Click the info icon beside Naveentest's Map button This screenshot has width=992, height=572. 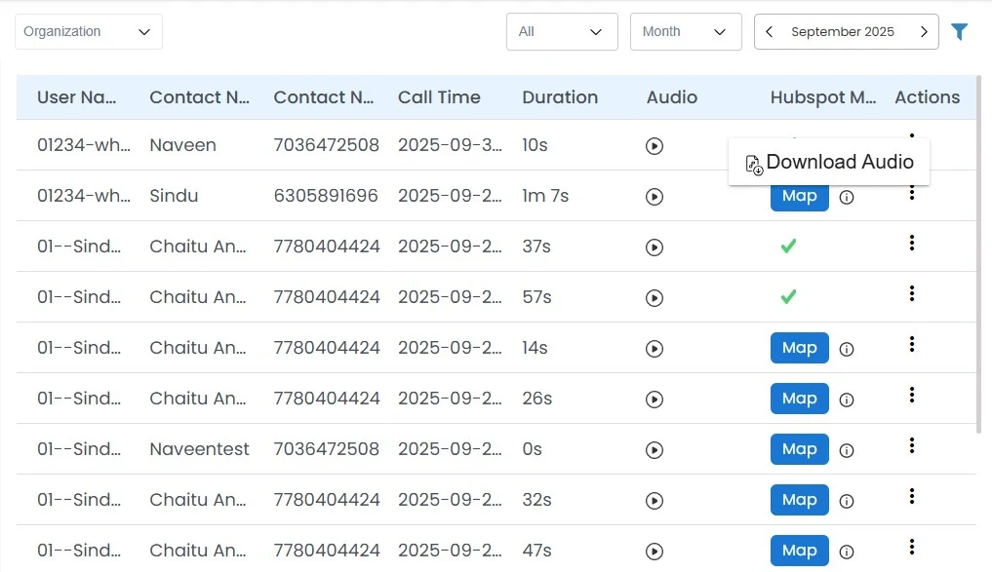(x=847, y=449)
